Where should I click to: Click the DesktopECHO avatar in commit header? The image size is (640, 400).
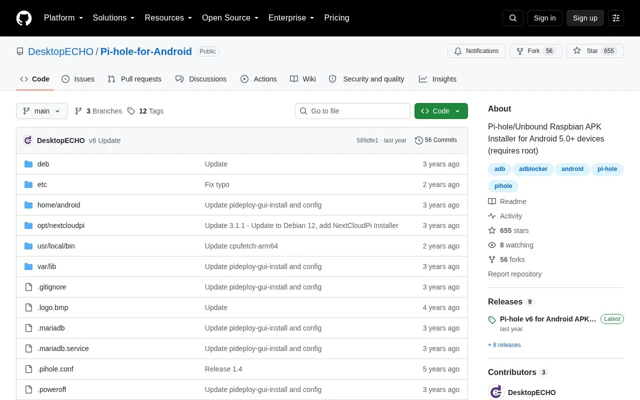[28, 140]
